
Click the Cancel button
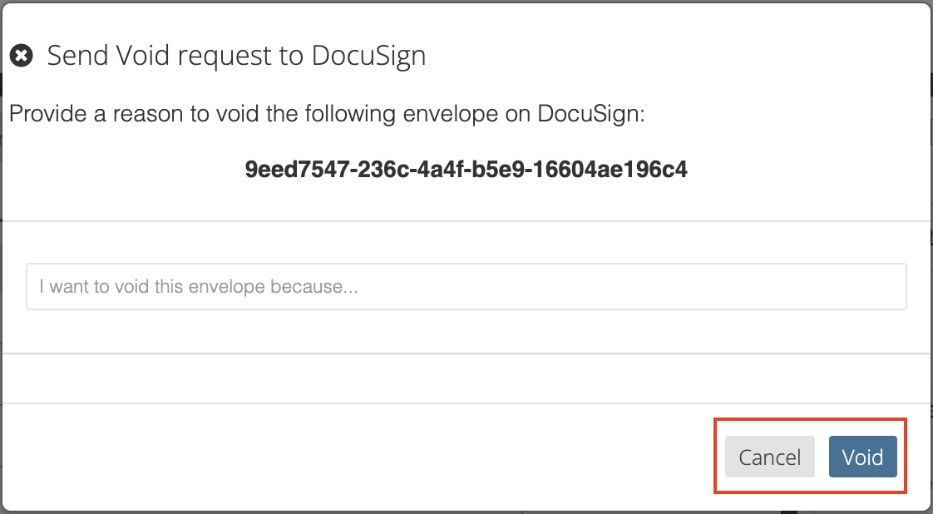(769, 457)
